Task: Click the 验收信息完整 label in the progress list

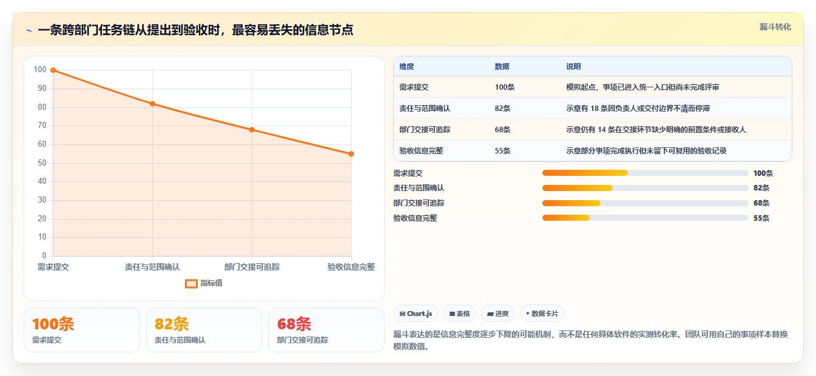Action: [x=415, y=218]
